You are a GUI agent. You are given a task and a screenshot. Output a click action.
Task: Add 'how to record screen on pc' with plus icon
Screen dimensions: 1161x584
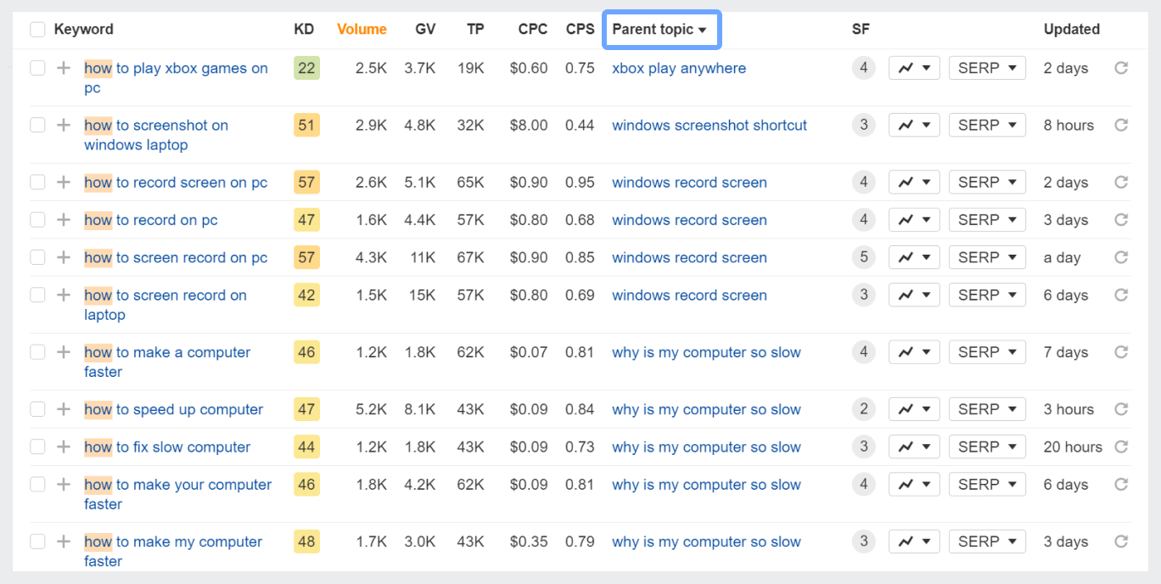(64, 182)
